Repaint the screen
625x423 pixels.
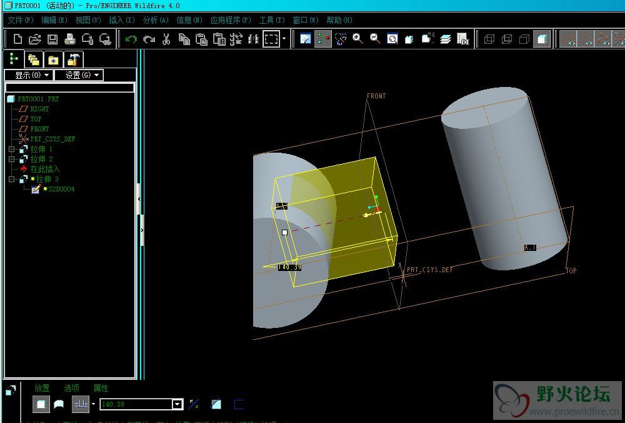click(x=306, y=39)
